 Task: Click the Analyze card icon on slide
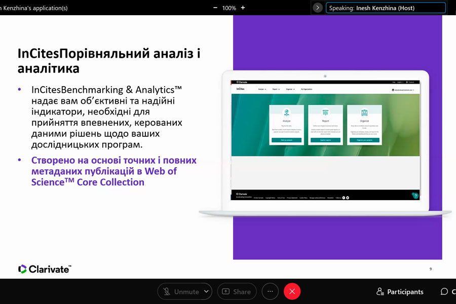click(286, 112)
